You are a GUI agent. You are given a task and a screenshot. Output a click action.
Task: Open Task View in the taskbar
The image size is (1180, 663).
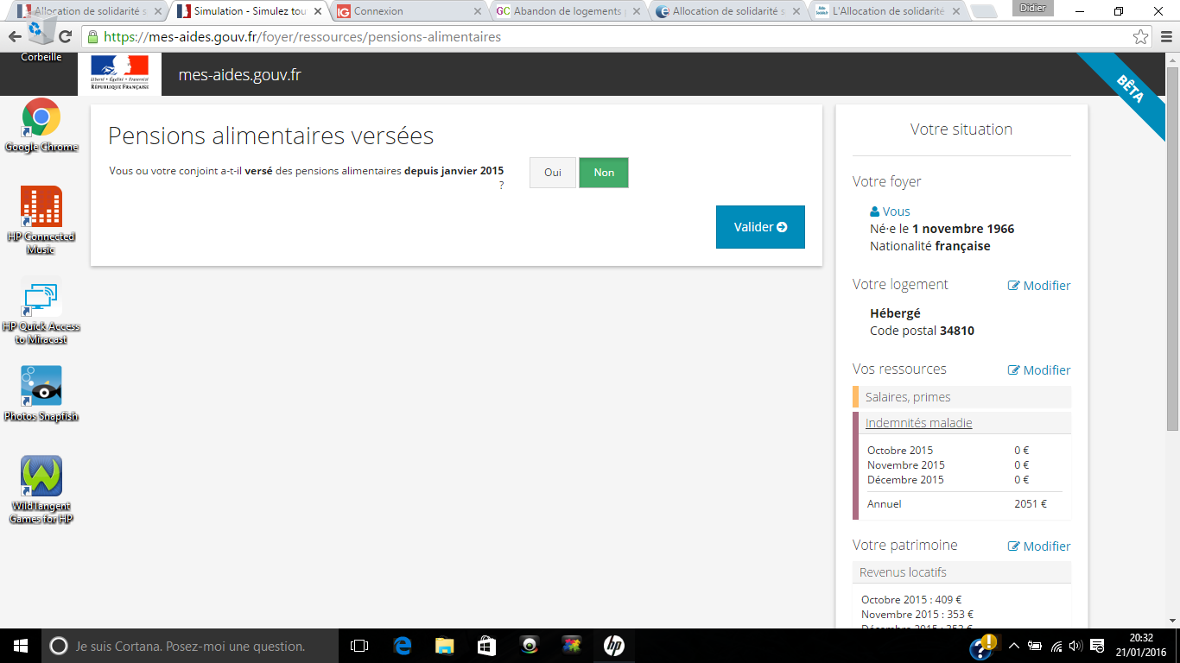point(359,646)
